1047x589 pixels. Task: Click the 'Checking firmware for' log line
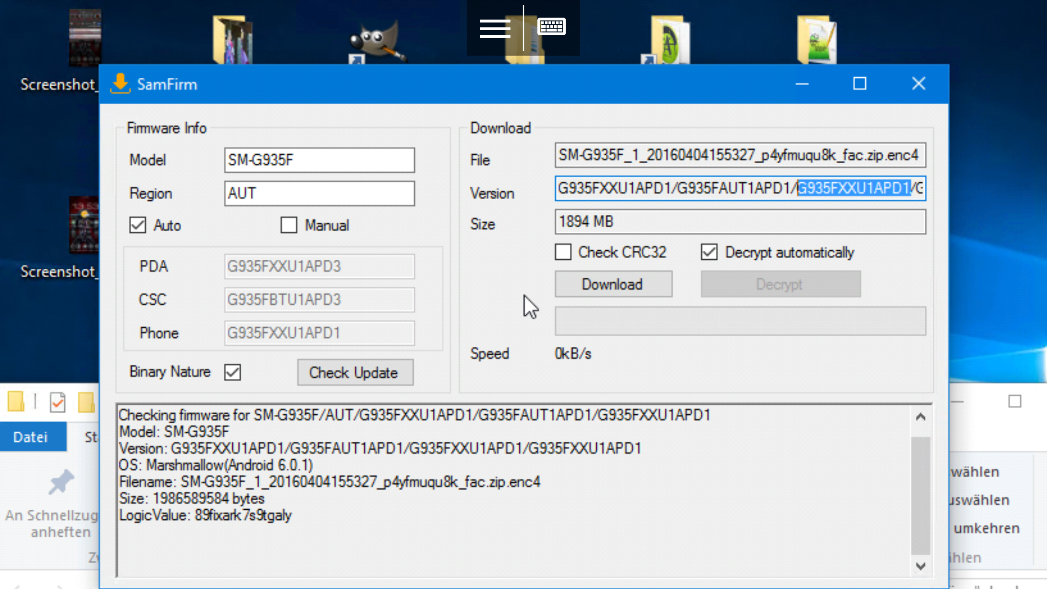414,415
